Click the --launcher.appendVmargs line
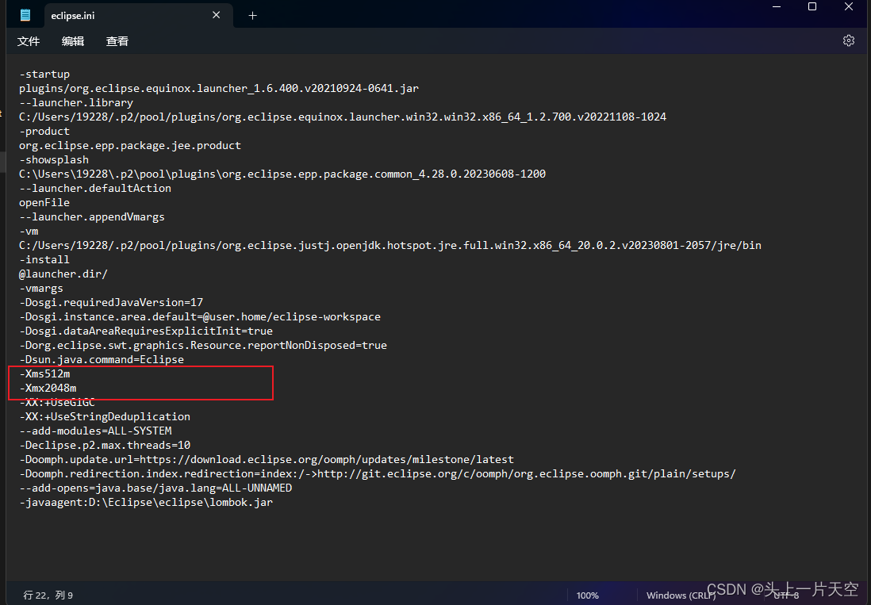 click(92, 217)
